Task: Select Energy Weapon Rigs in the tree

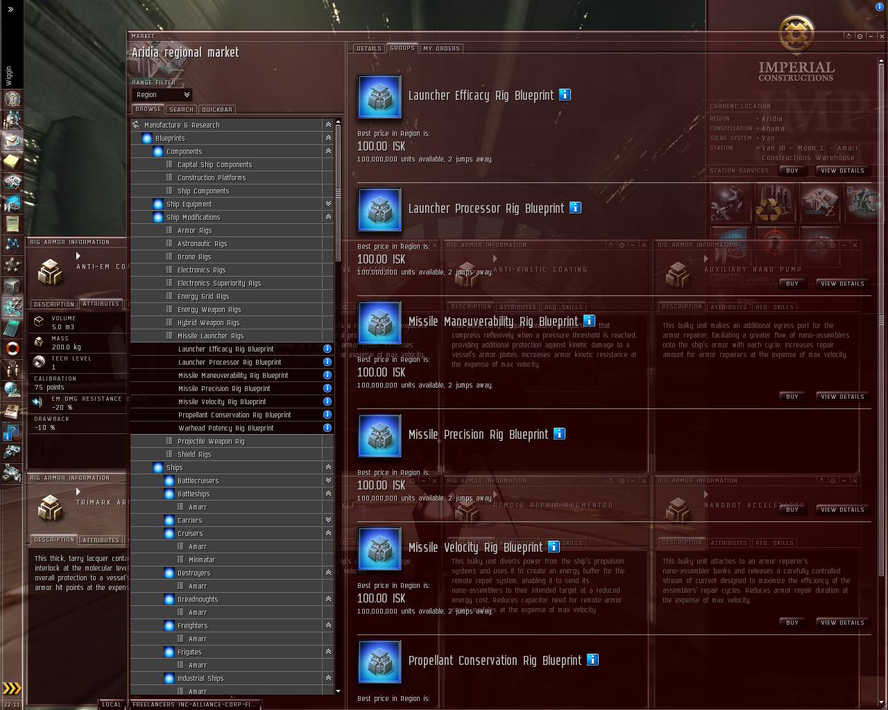Action: coord(232,309)
